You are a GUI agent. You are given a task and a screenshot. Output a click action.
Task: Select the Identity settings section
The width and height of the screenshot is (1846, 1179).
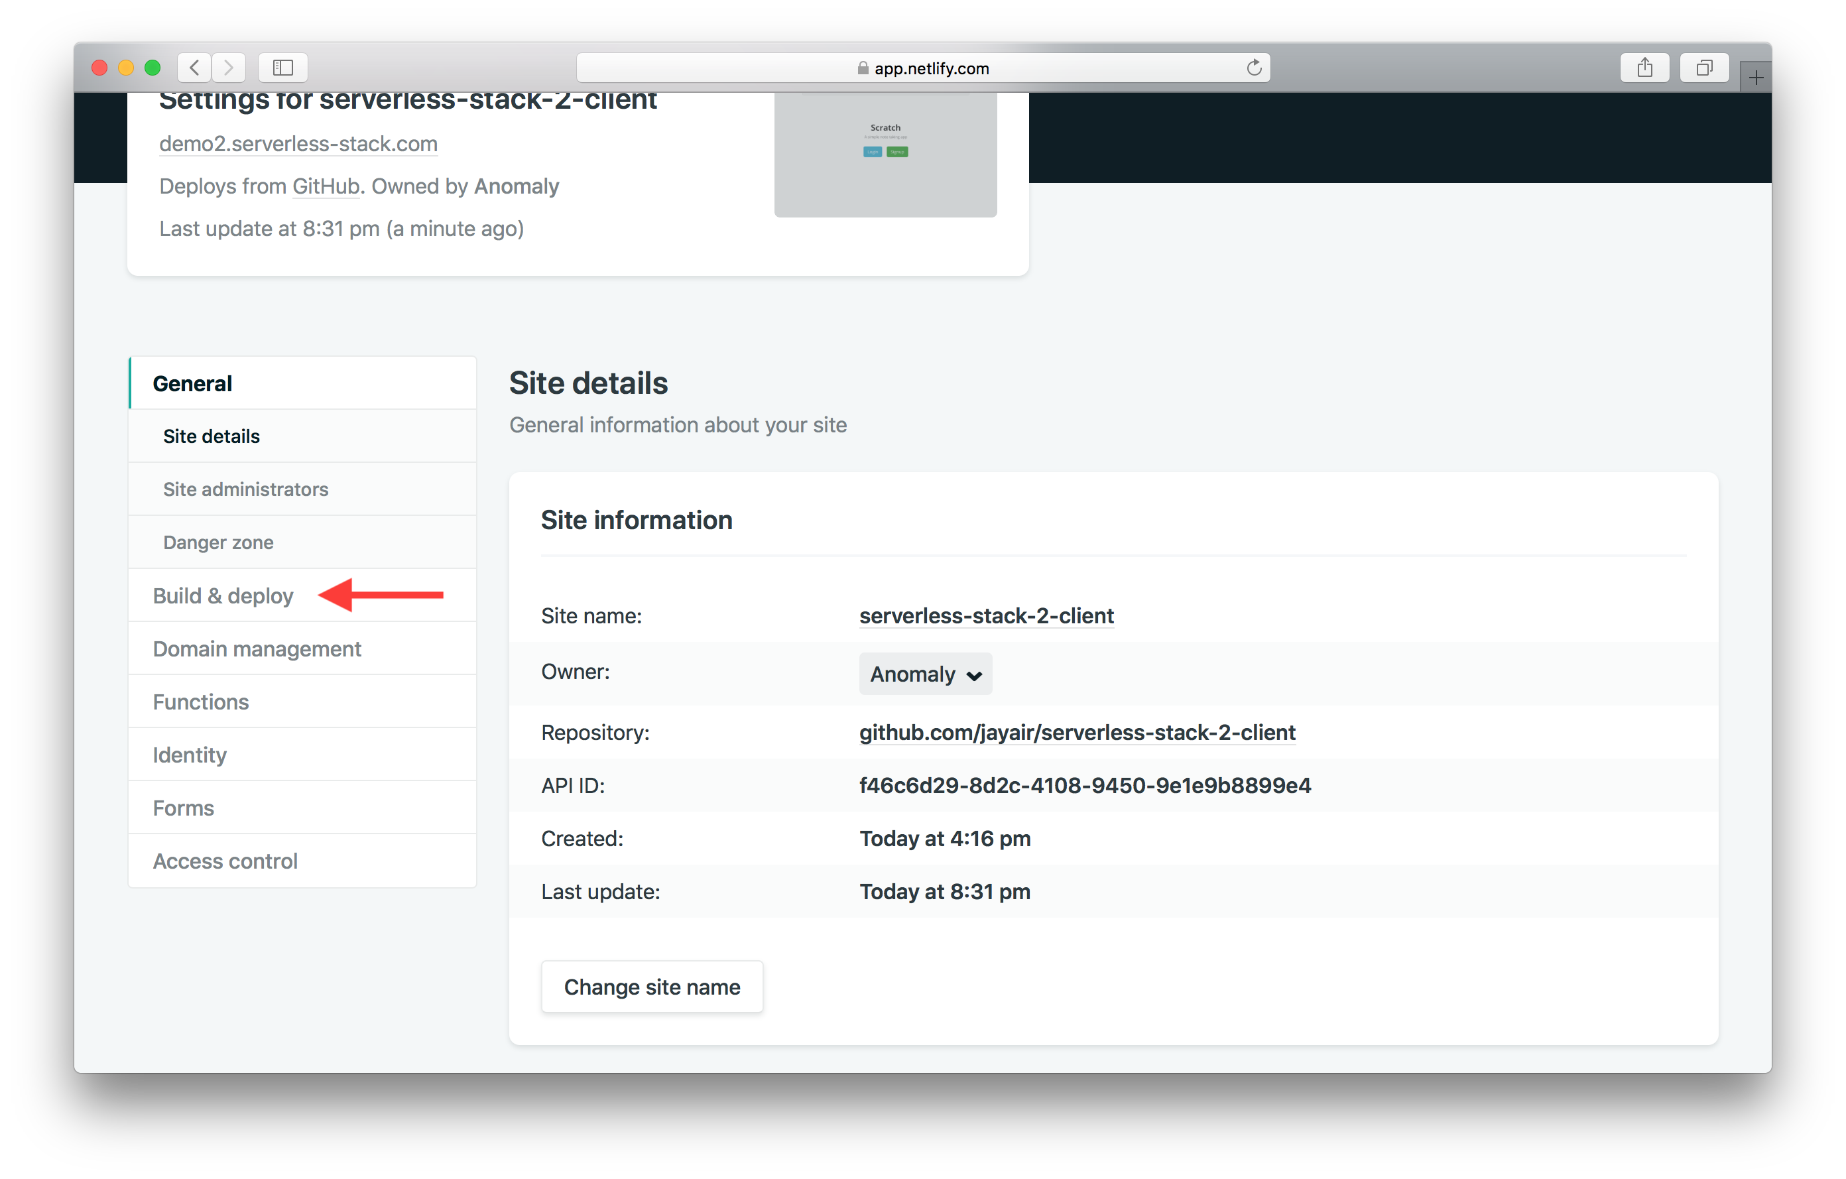pos(188,754)
